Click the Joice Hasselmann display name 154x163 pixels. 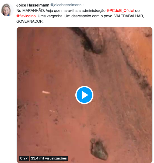click(x=33, y=5)
